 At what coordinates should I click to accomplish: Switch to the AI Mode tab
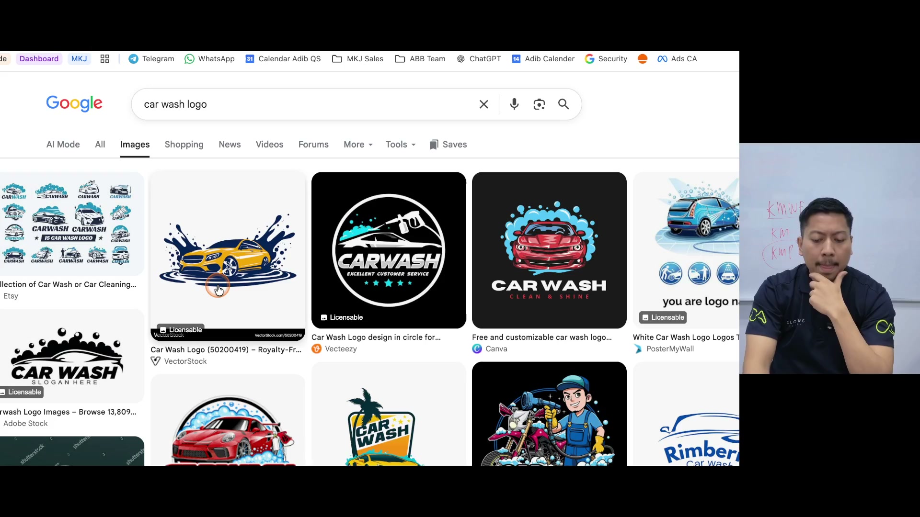[63, 145]
